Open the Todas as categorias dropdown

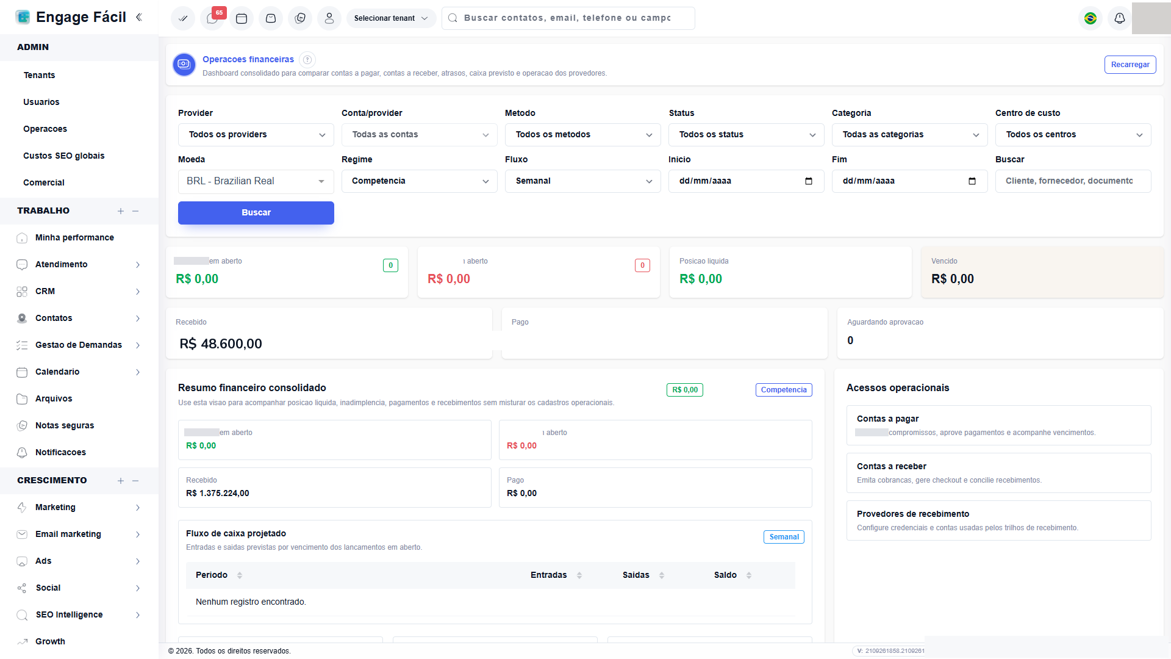click(910, 135)
